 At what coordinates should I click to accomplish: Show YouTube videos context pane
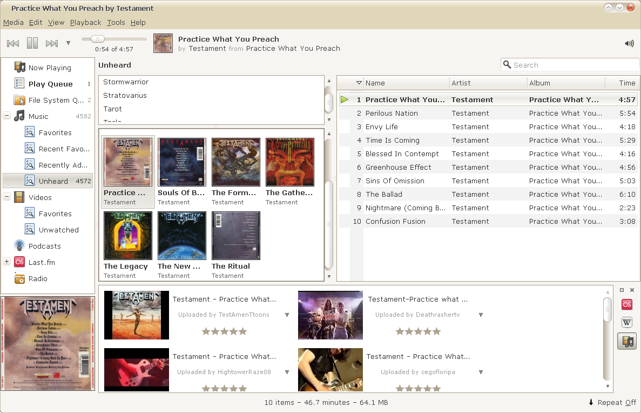pyautogui.click(x=627, y=341)
